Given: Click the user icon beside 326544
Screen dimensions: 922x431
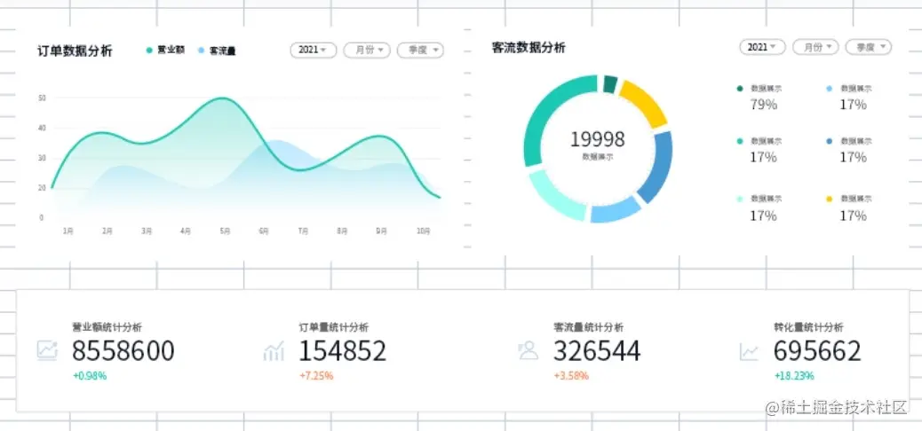Looking at the screenshot, I should tap(528, 350).
